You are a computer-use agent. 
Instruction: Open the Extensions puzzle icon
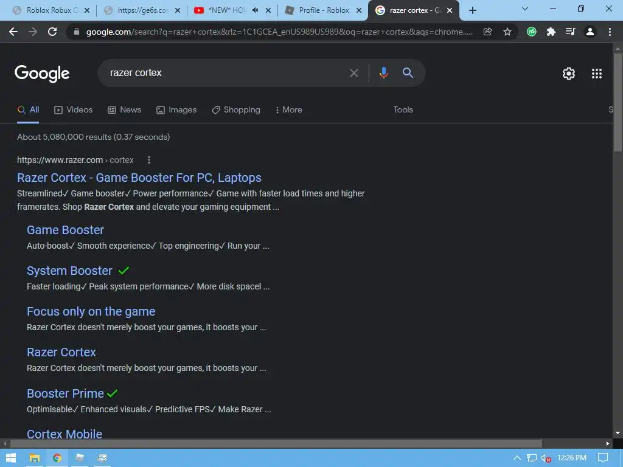[551, 32]
